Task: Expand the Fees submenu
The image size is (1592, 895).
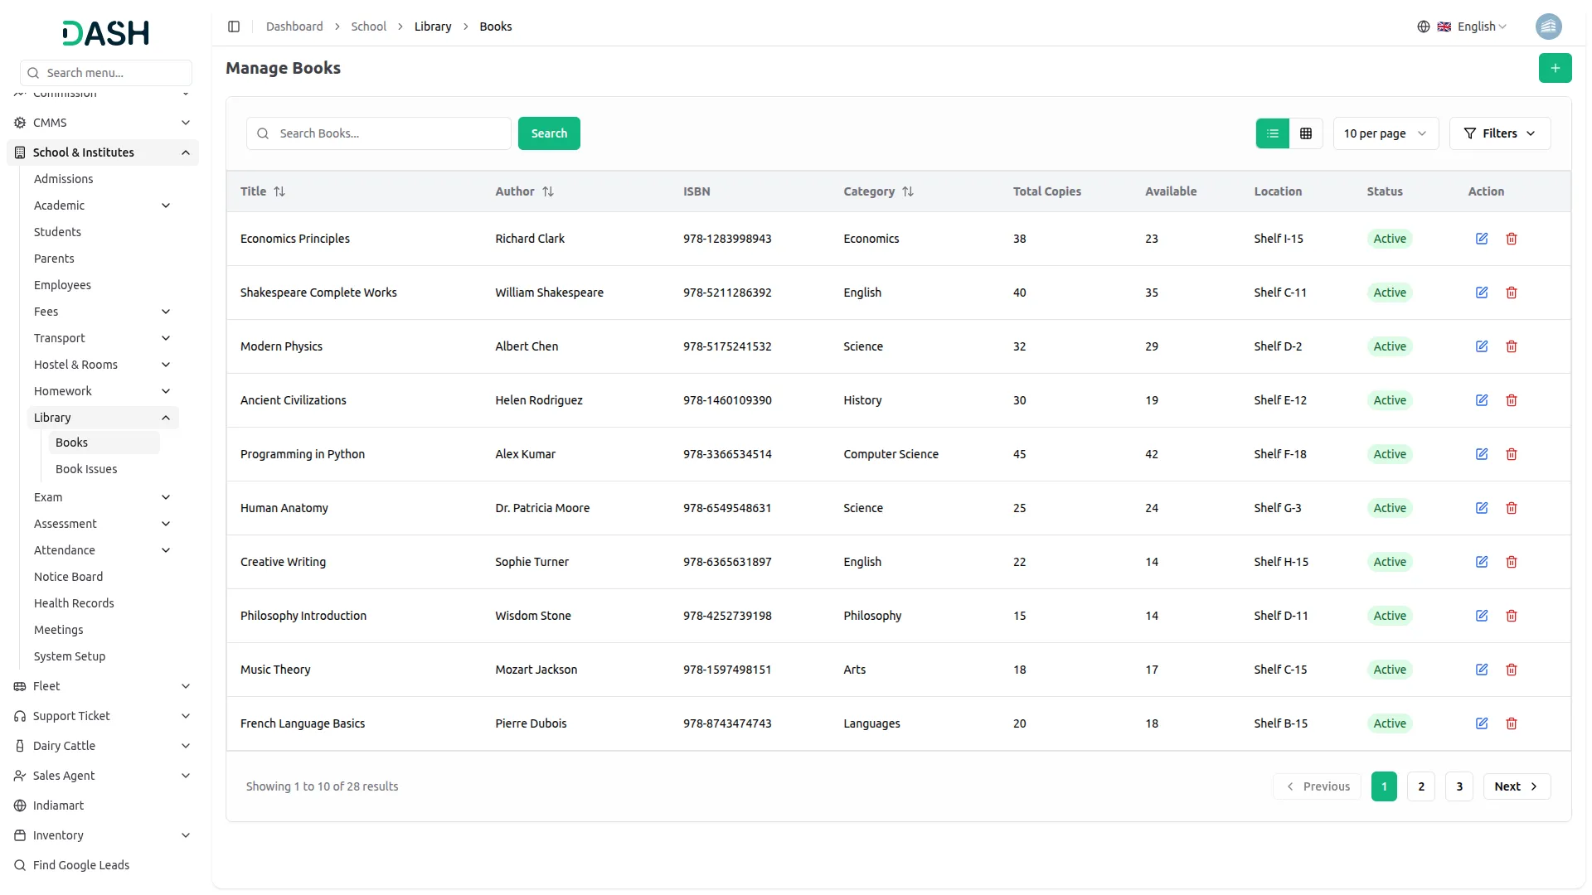Action: [103, 312]
